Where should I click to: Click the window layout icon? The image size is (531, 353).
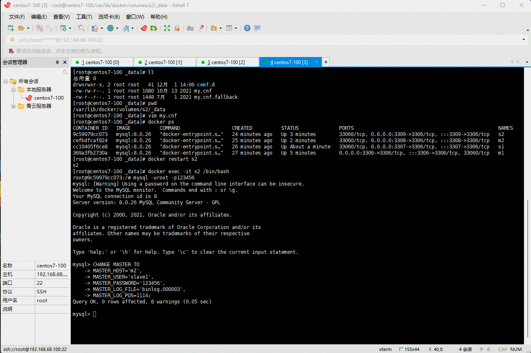(x=229, y=28)
